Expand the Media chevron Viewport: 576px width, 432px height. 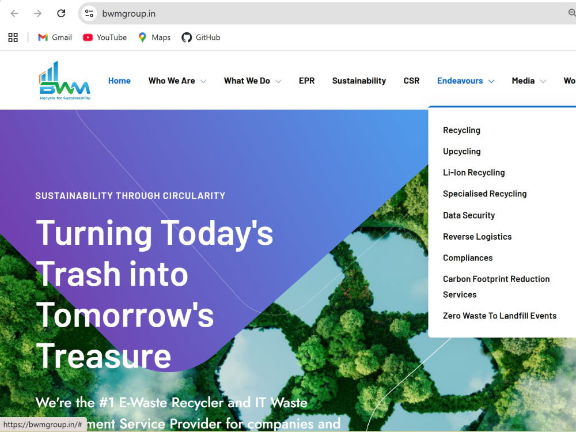click(543, 81)
